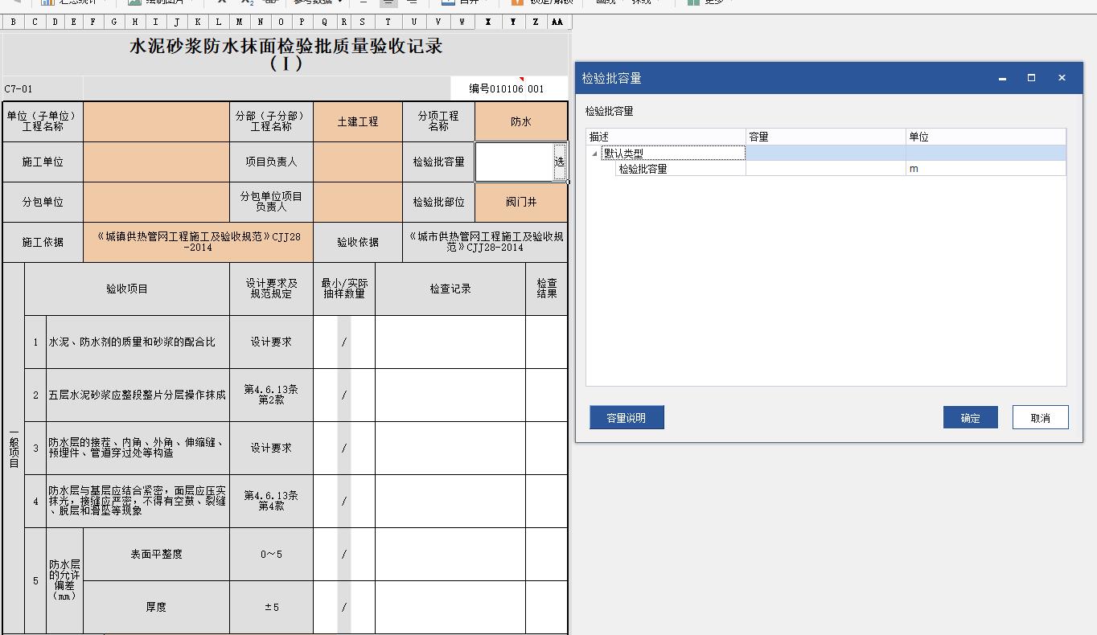Confirm with the 确定 button
This screenshot has height=635, width=1097.
click(971, 417)
